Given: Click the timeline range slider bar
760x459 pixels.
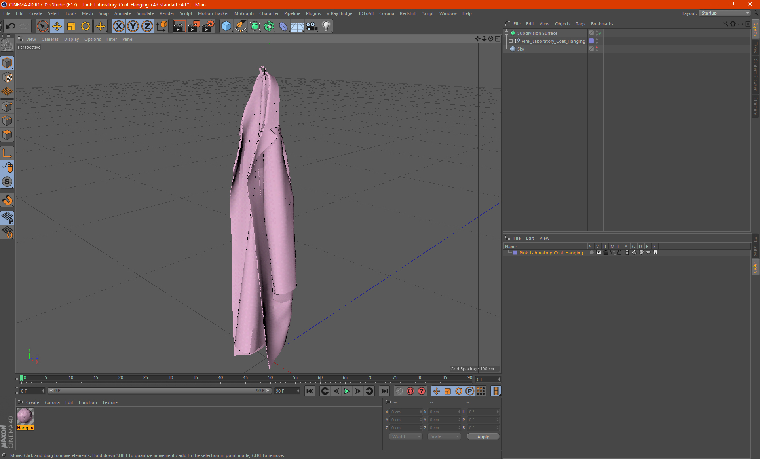Looking at the screenshot, I should [x=160, y=391].
